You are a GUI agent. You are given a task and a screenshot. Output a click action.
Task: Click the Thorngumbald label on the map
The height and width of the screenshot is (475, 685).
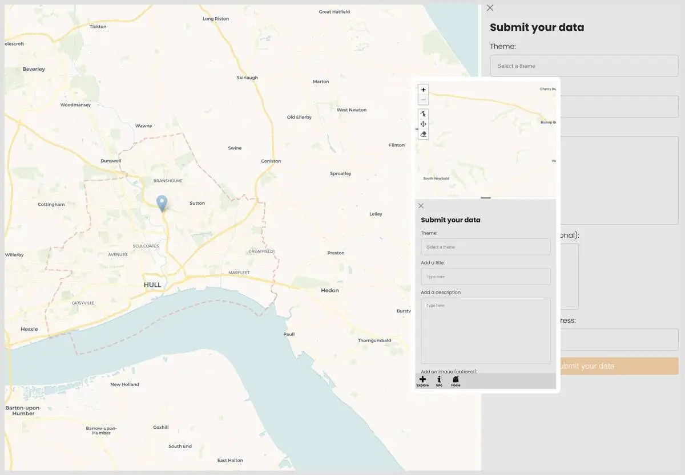coord(374,340)
